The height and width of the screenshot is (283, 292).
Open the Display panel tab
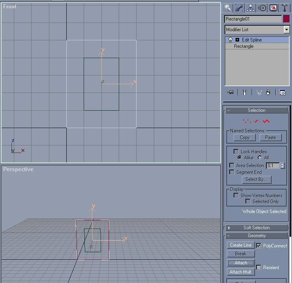[273, 8]
